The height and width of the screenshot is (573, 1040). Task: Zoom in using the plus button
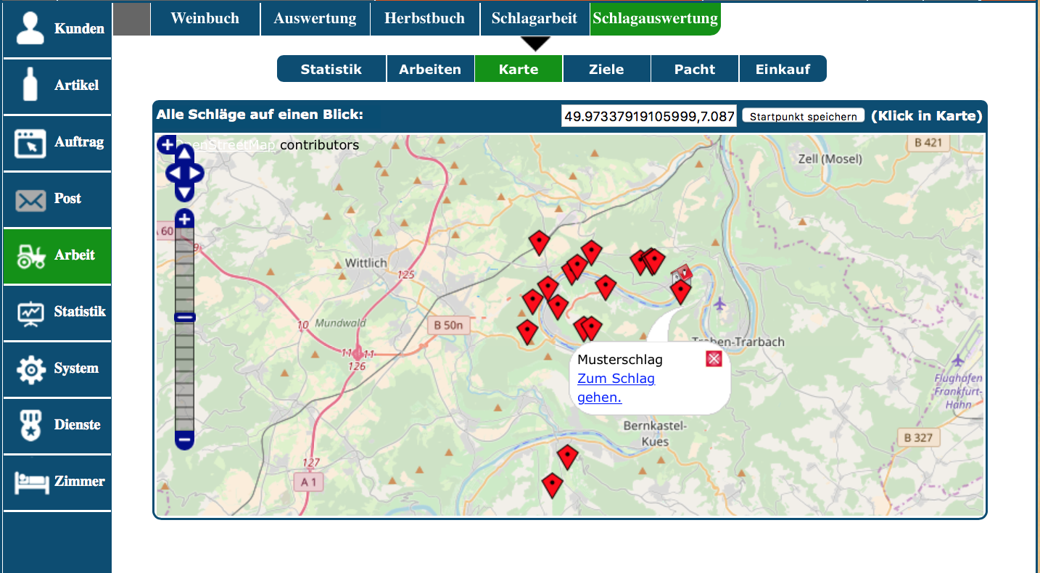(x=185, y=219)
